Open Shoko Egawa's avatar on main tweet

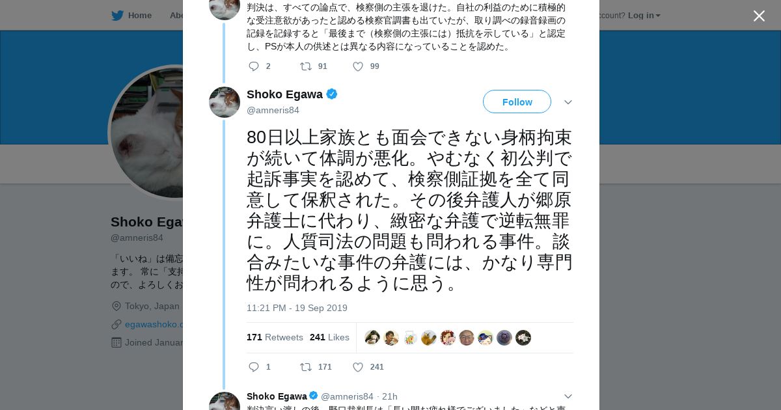[225, 102]
